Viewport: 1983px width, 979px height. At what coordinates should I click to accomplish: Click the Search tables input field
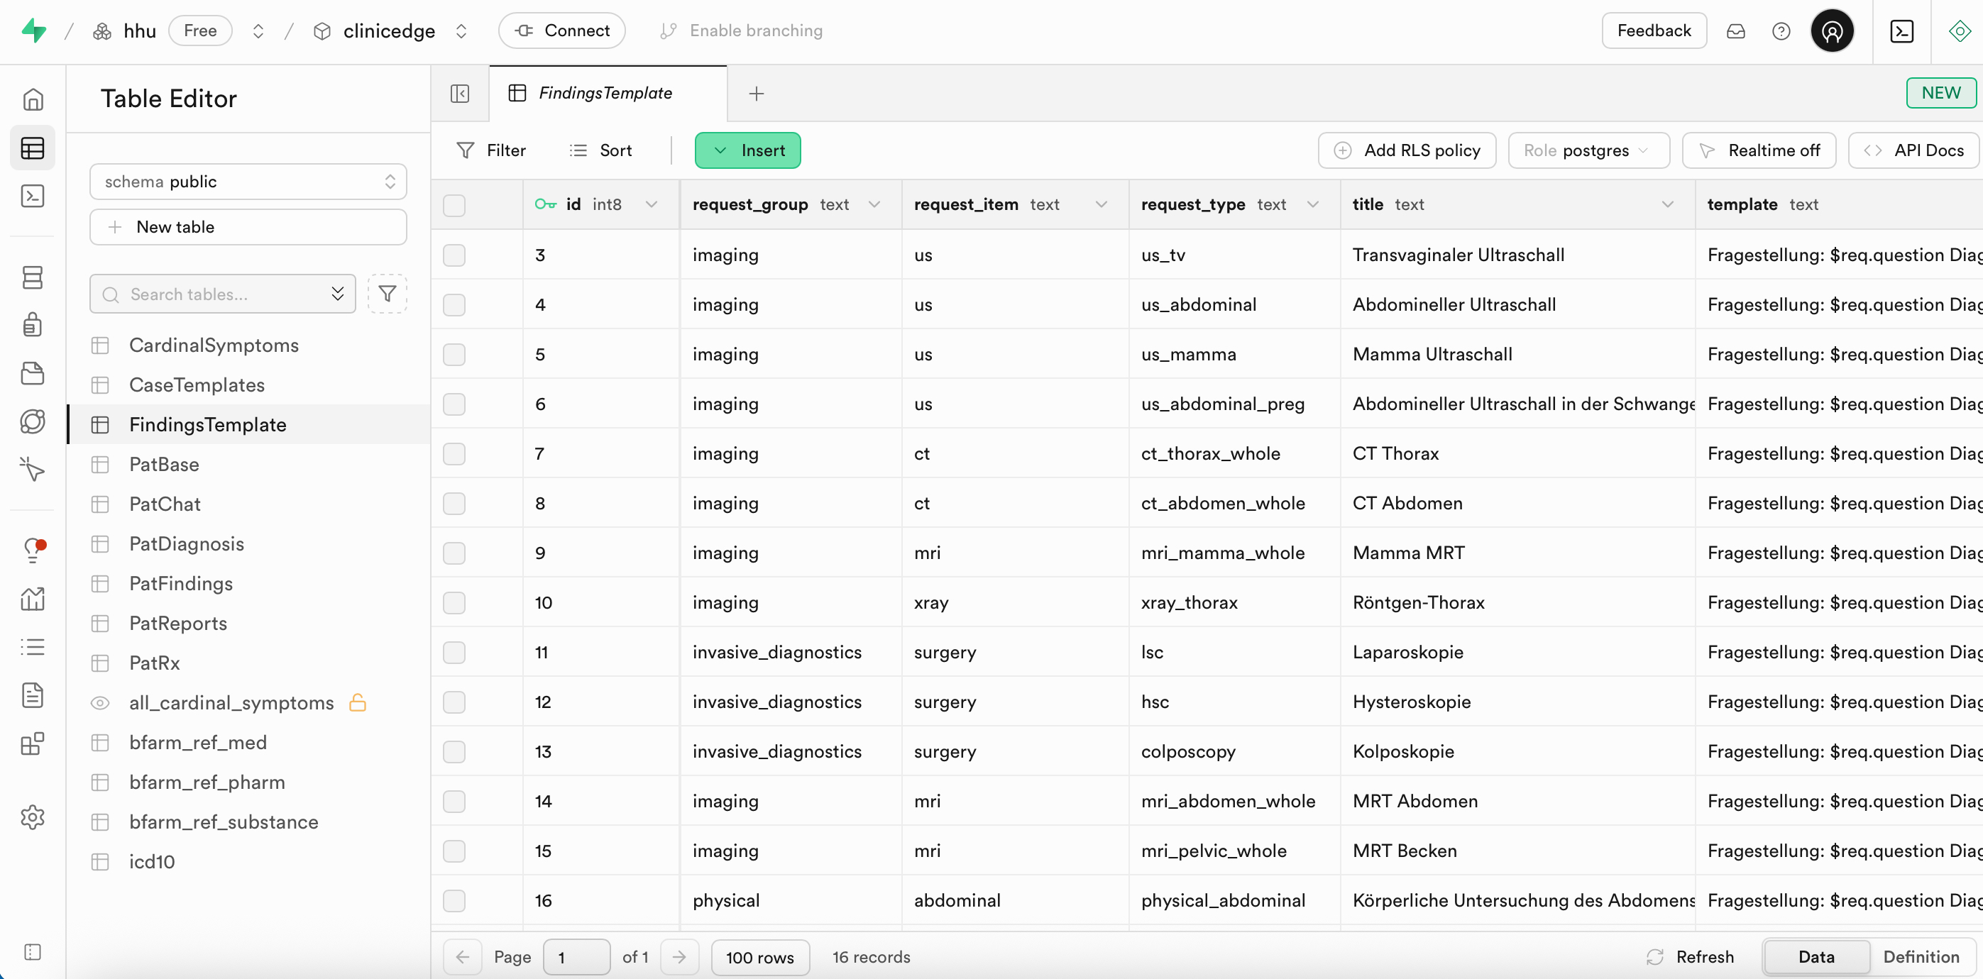(x=216, y=294)
